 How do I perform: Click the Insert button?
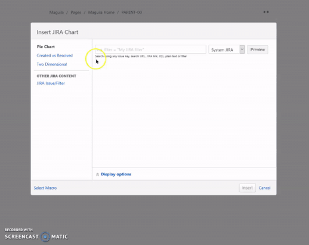tap(247, 188)
